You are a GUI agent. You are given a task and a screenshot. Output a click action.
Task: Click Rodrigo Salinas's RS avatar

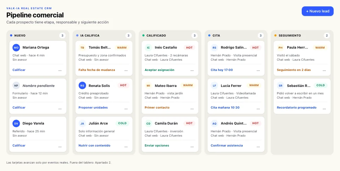pyautogui.click(x=215, y=48)
